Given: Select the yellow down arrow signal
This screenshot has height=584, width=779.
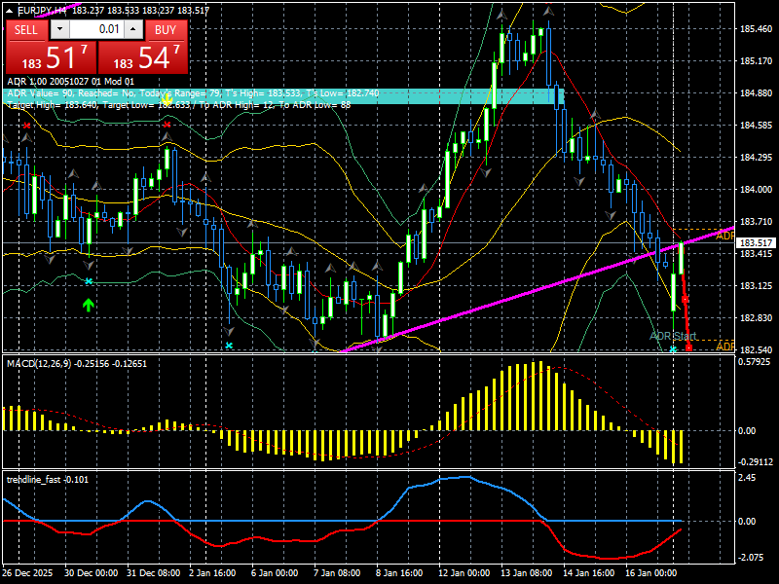Looking at the screenshot, I should pos(167,101).
